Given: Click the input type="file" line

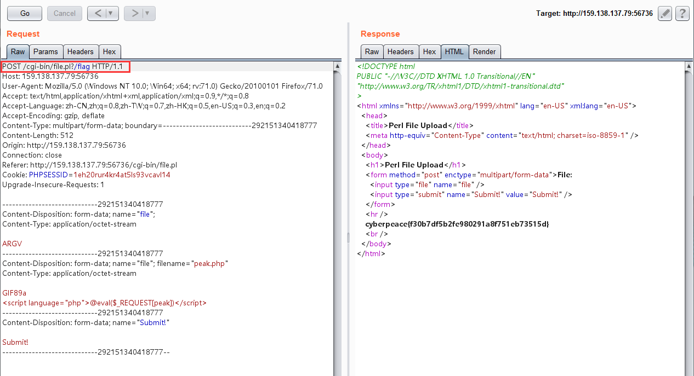Looking at the screenshot, I should (427, 185).
